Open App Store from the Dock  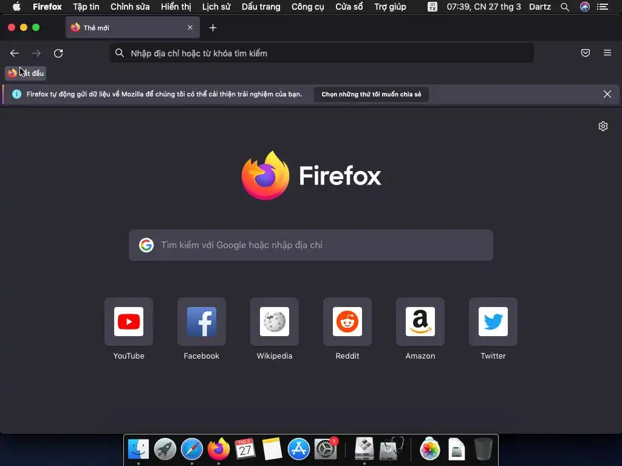298,449
